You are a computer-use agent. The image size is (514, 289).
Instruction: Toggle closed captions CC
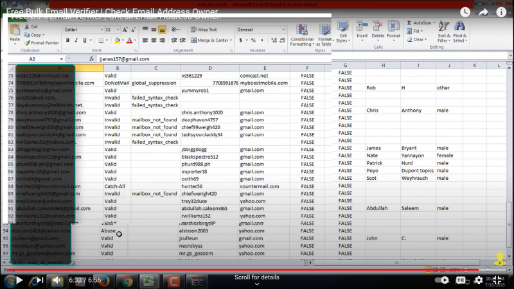point(461,280)
